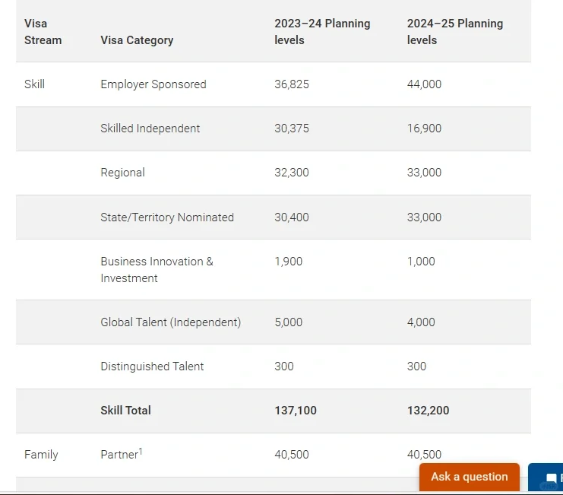This screenshot has width=563, height=495.
Task: Click the Family visa stream cell
Action: (x=41, y=455)
